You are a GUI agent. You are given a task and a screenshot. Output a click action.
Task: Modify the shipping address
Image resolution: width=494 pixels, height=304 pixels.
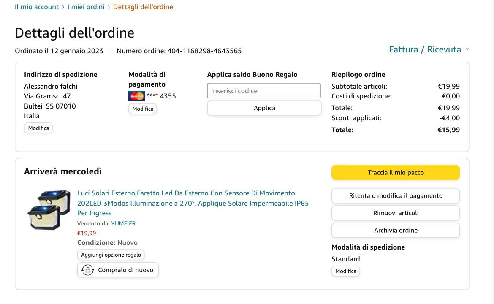pyautogui.click(x=38, y=128)
